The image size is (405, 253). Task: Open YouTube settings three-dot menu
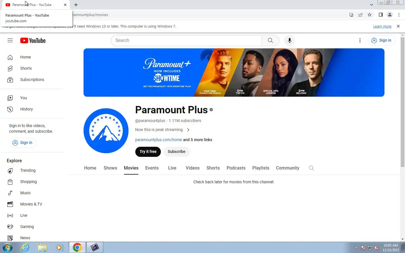360,40
